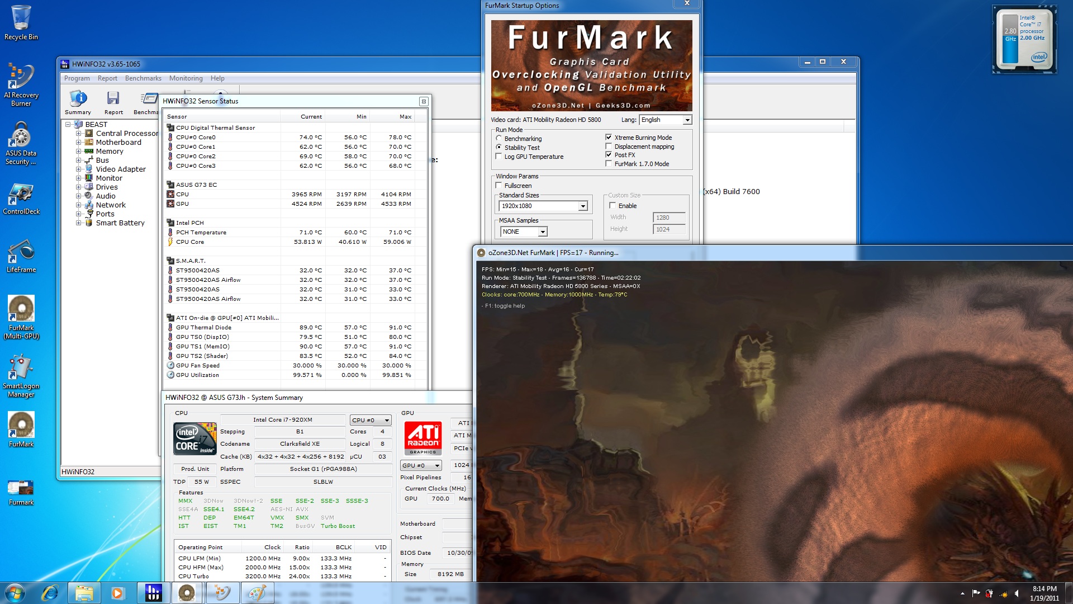Click HWiNFO32 Benchmark toolbar icon

click(146, 103)
